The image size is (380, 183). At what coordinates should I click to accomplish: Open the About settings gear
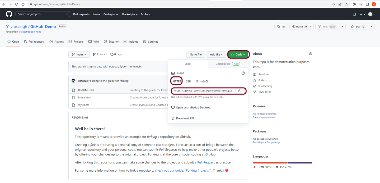pos(311,54)
